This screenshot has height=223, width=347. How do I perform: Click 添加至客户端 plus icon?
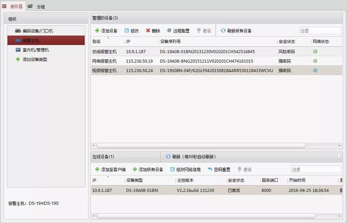97,170
